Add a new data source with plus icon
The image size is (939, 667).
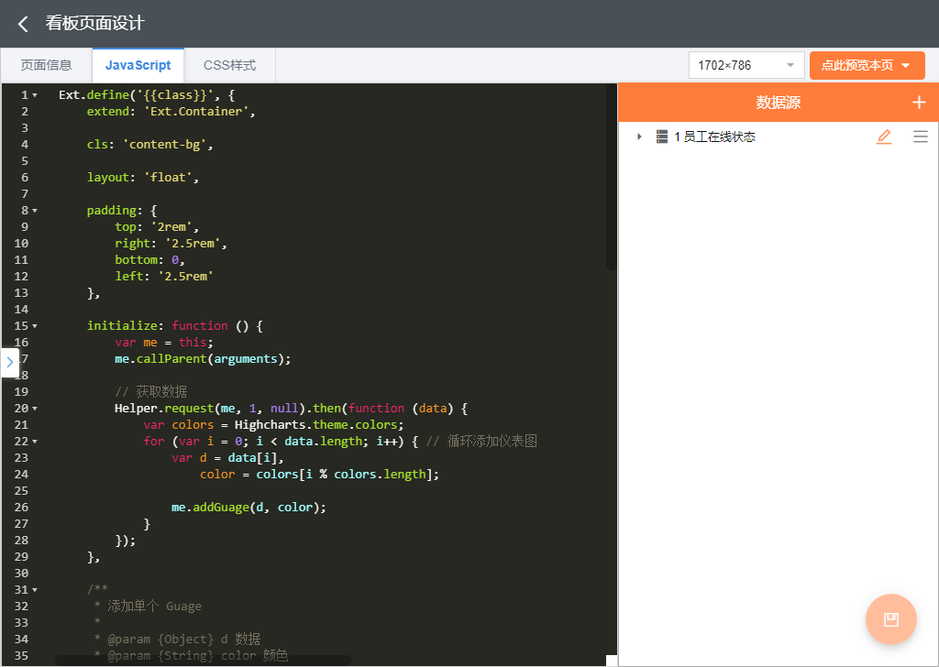919,103
